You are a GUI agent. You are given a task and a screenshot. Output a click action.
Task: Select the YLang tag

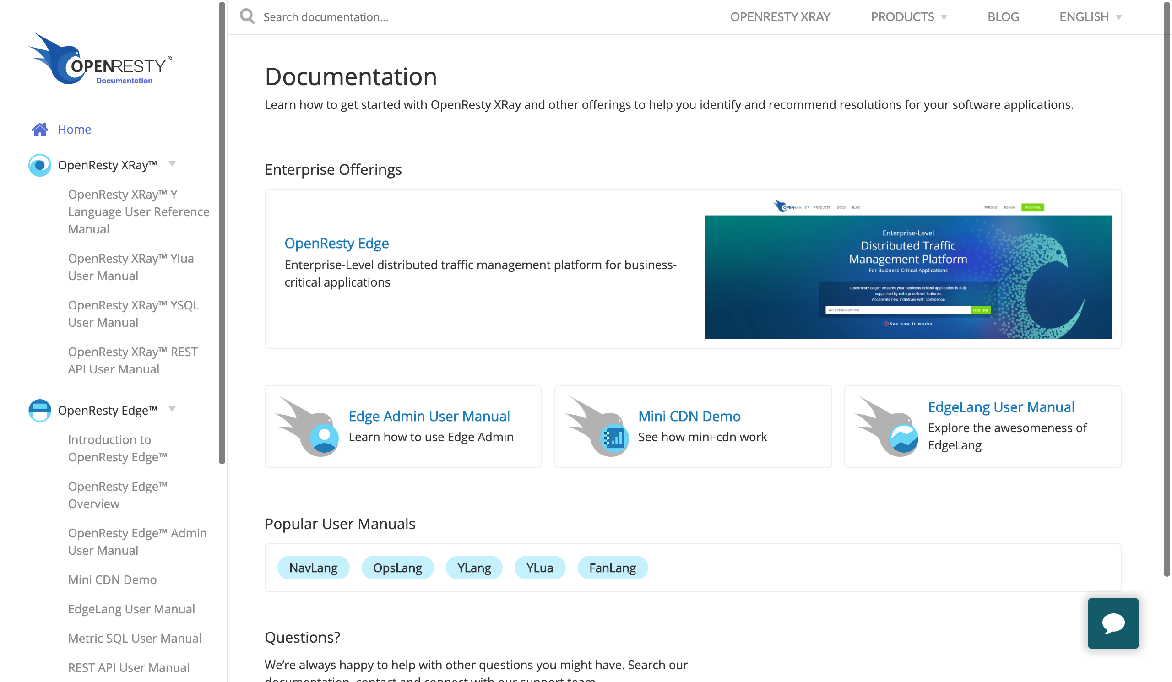(474, 568)
